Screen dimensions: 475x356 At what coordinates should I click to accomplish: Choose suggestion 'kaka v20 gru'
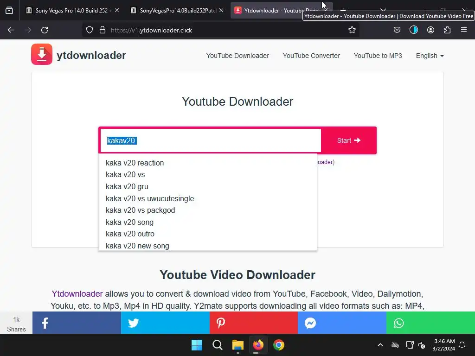coord(208,186)
